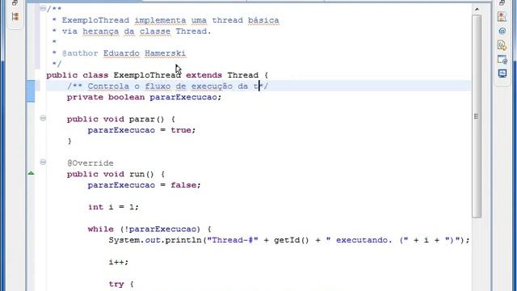Click the '@author' Javadoc tag
Image resolution: width=517 pixels, height=291 pixels.
coord(80,53)
